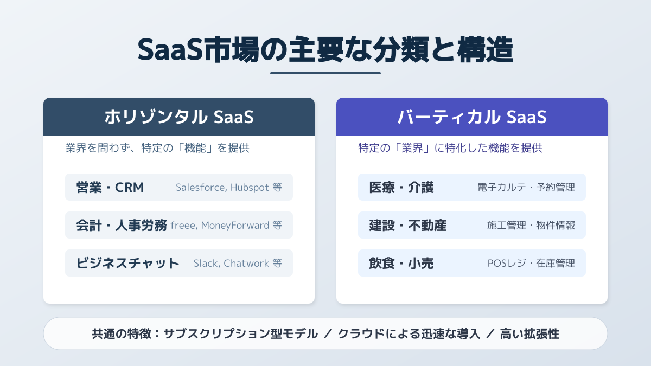
Task: Click the 施工管理・物件情報 text
Action: tap(531, 226)
